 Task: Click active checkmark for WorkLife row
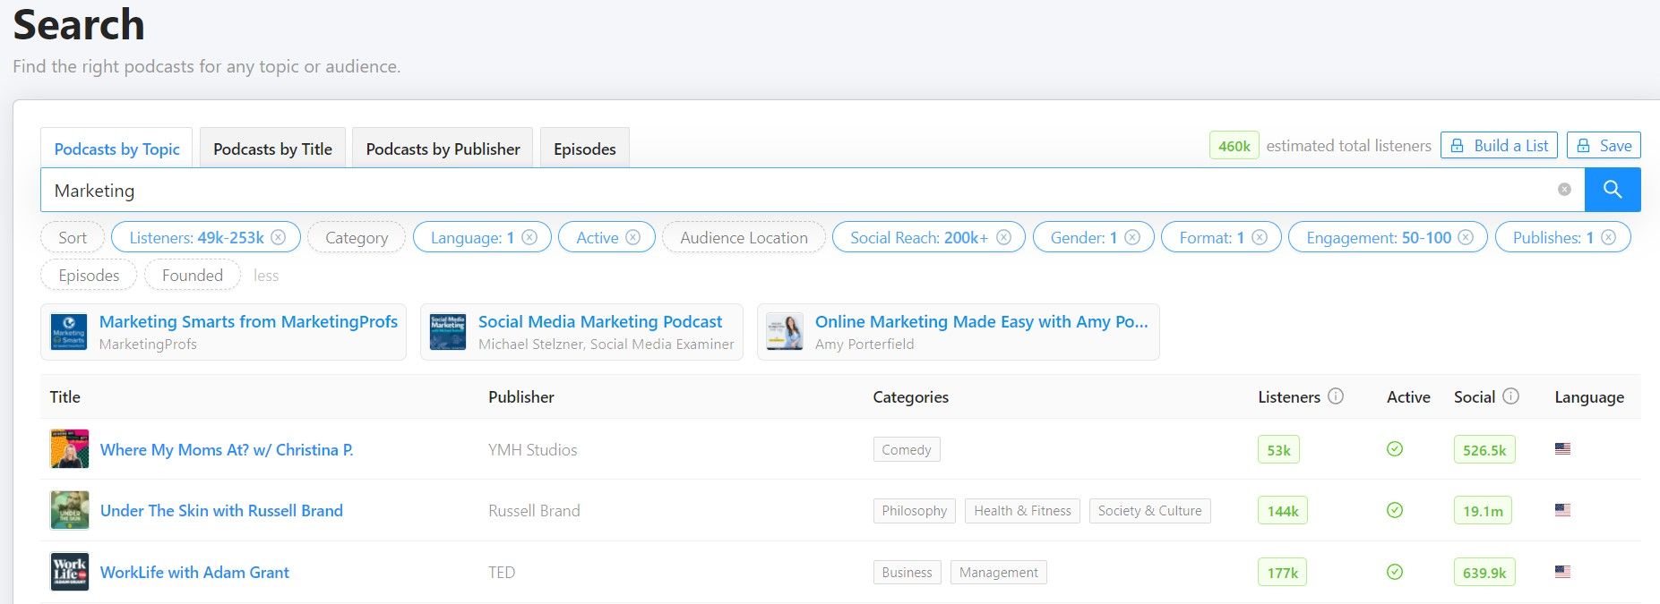click(1395, 572)
